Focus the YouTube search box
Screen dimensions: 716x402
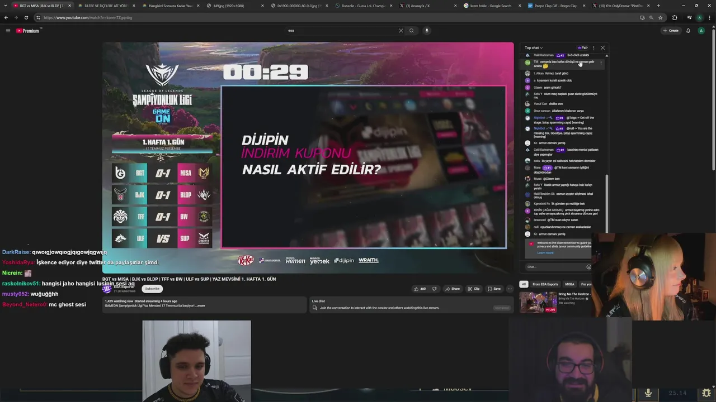341,31
